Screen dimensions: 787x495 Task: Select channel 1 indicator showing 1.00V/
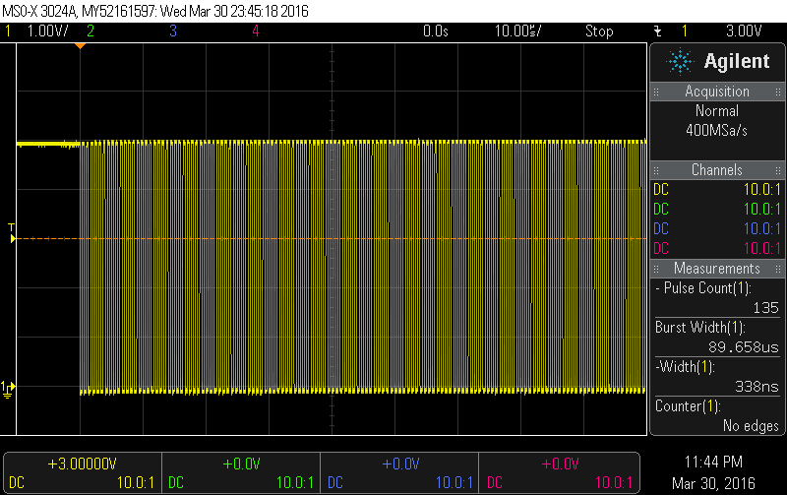(x=39, y=31)
